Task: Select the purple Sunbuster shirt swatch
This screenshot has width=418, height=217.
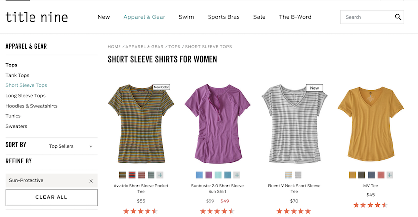Action: point(209,175)
